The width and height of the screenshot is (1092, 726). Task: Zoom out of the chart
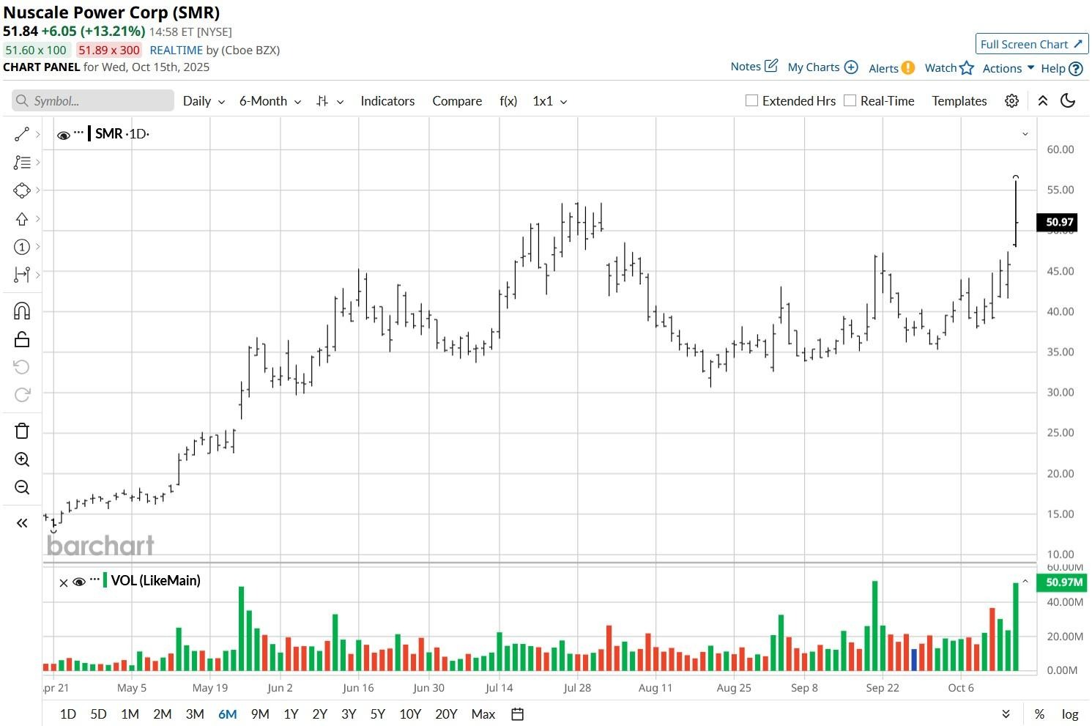point(22,487)
